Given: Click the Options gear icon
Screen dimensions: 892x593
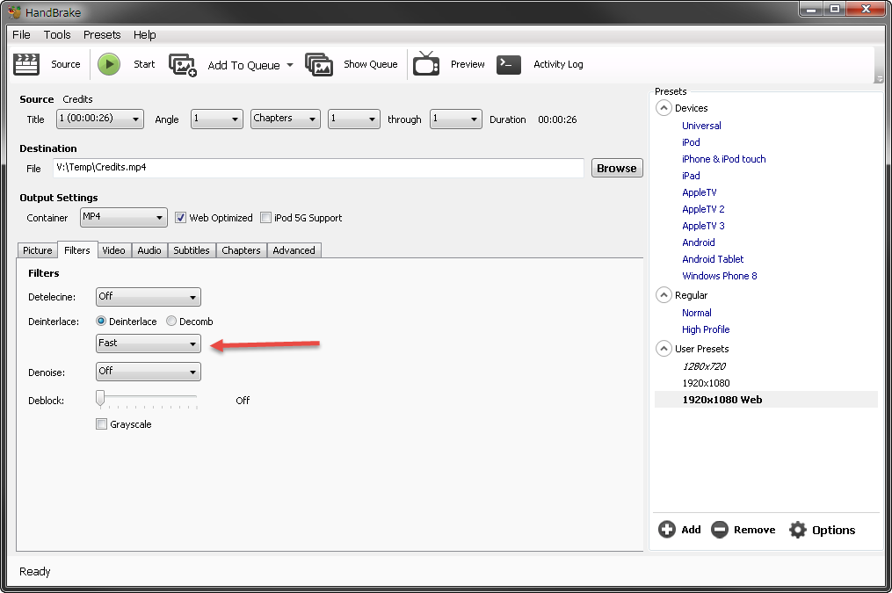Looking at the screenshot, I should point(798,530).
